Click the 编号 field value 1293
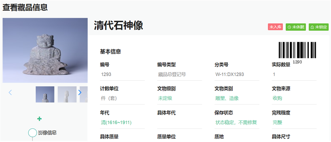The height and width of the screenshot is (142, 331). 122,75
